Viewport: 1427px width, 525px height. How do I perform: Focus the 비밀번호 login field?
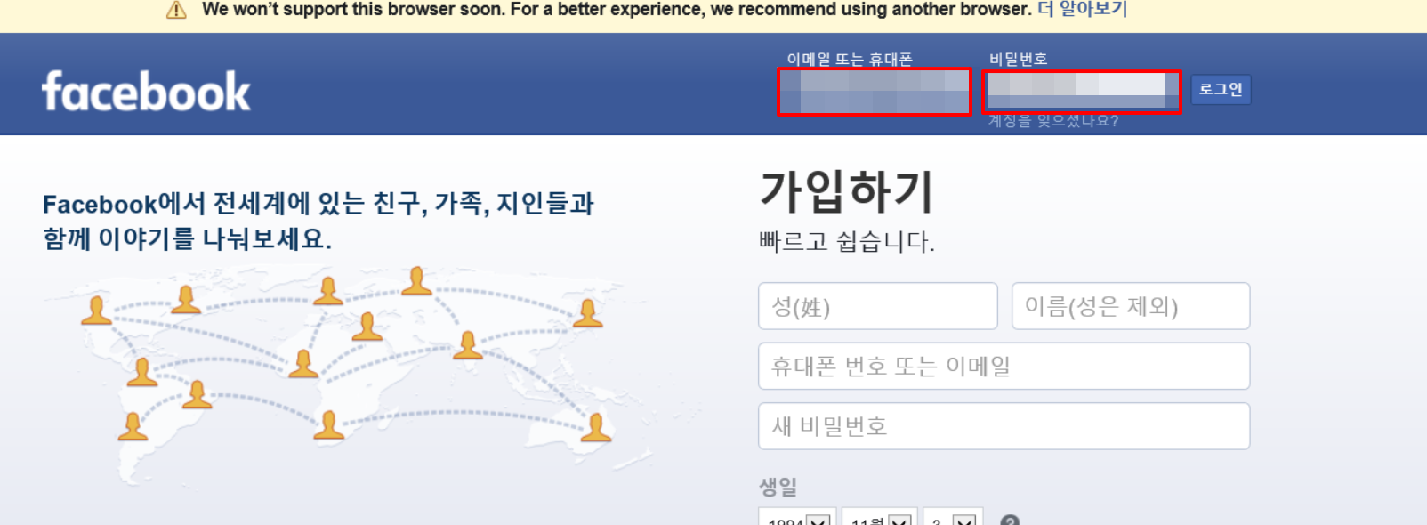coord(1083,92)
